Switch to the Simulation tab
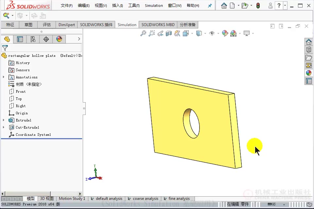The width and height of the screenshot is (314, 209). (127, 24)
